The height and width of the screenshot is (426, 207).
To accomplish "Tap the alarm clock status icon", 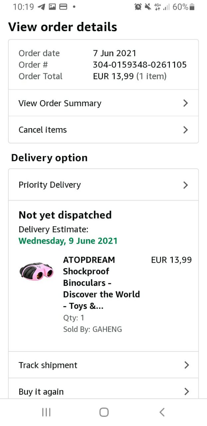I will point(138,7).
